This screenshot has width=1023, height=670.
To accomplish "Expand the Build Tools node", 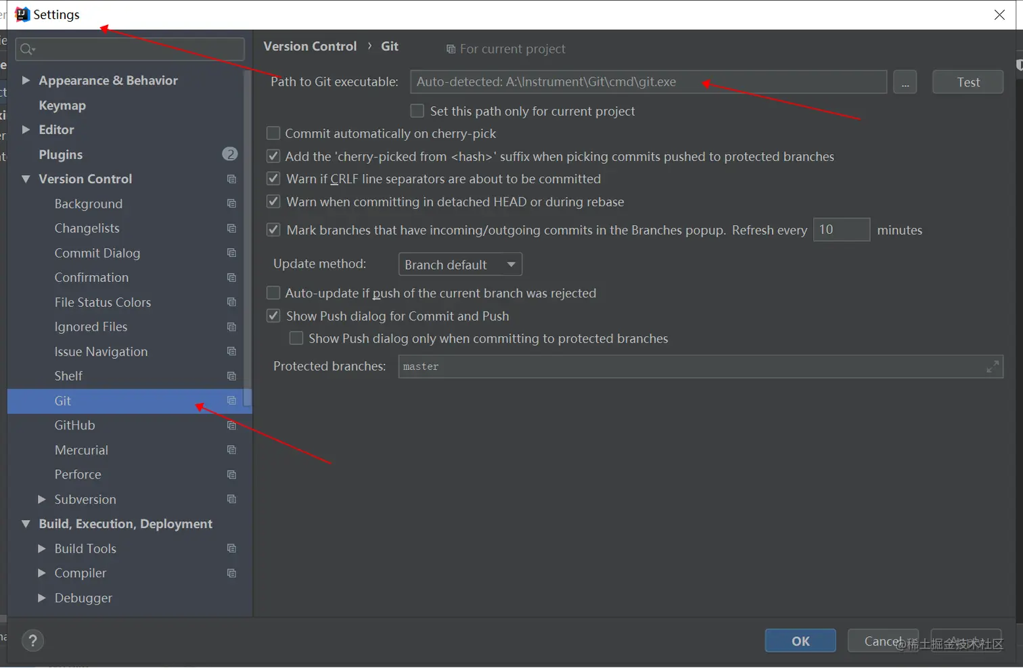I will tap(41, 548).
